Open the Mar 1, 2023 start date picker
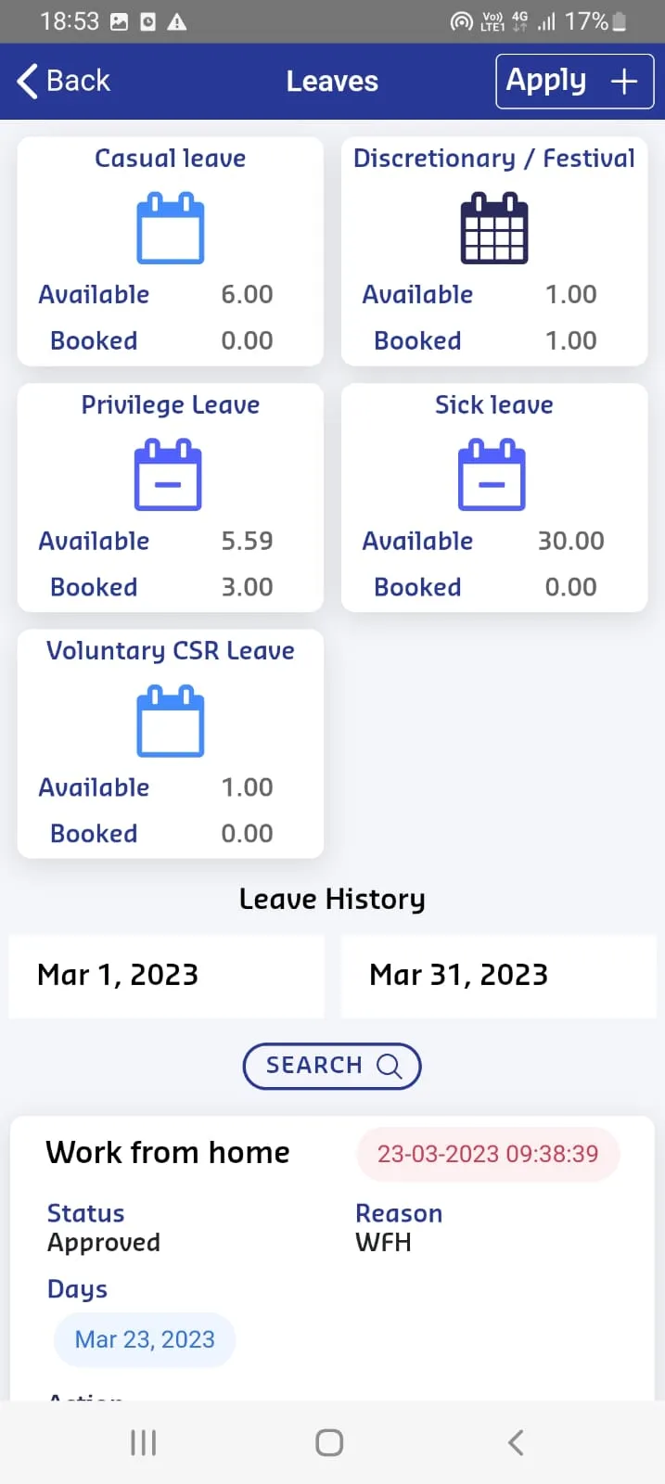The width and height of the screenshot is (665, 1484). coord(166,975)
